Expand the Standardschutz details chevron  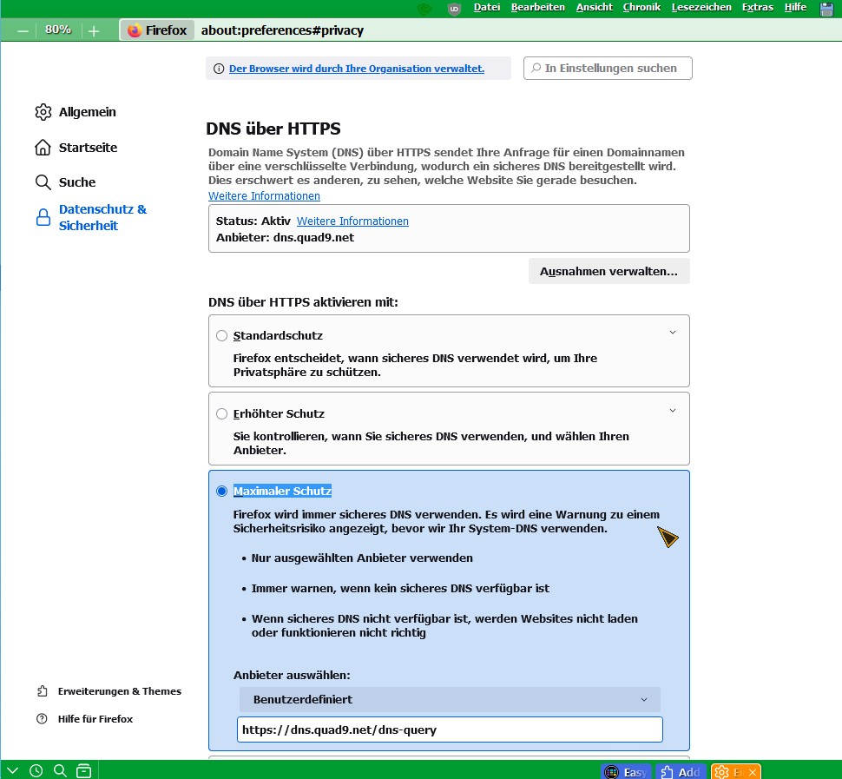[x=673, y=333]
